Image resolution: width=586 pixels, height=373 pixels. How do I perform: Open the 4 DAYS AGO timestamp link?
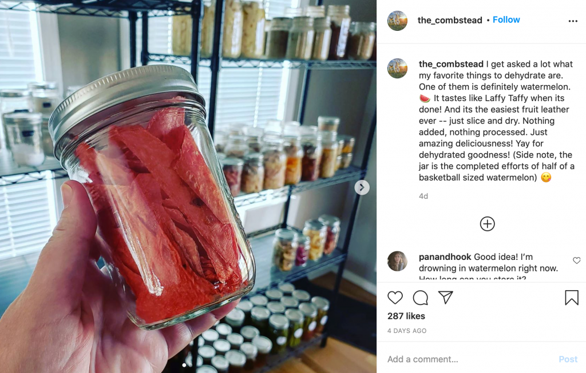coord(407,331)
